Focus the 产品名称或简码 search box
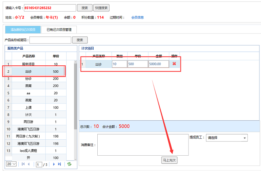The height and width of the screenshot is (171, 261). [x=50, y=40]
